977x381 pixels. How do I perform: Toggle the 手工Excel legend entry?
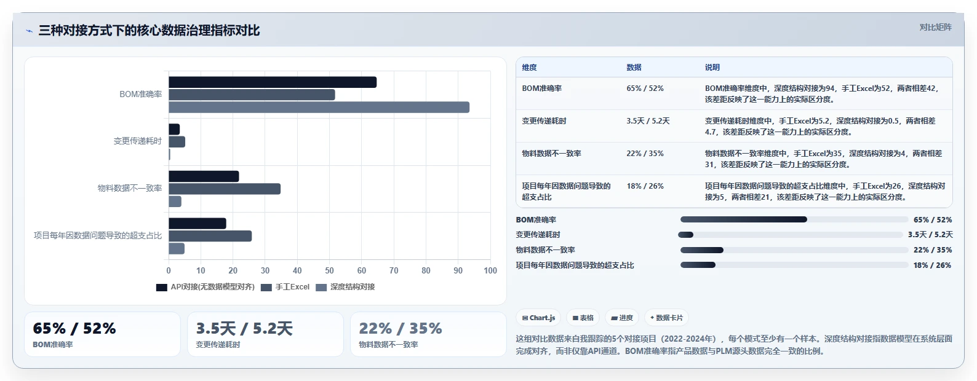(x=285, y=287)
